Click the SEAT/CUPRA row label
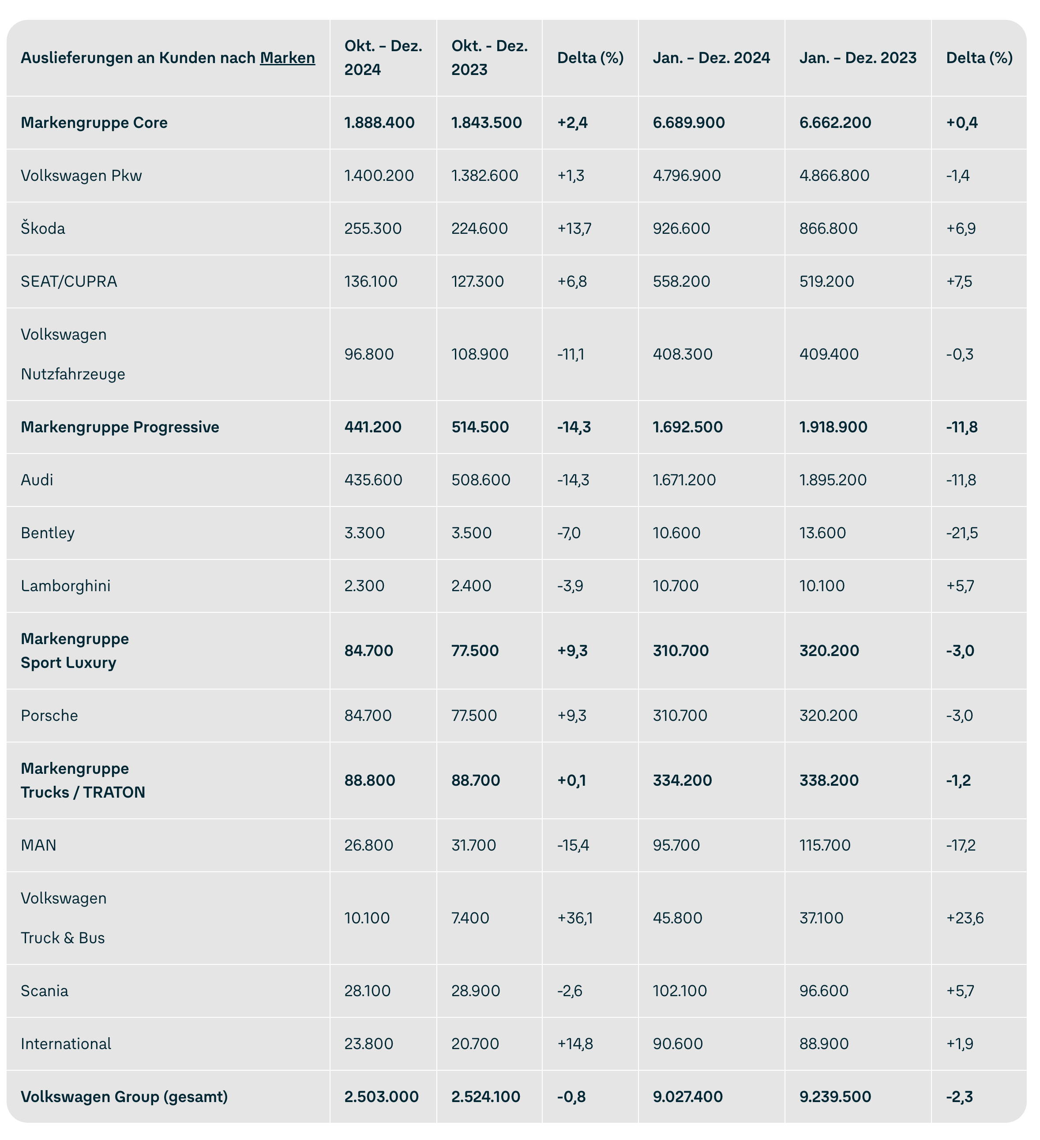The image size is (1040, 1140). coord(69,281)
